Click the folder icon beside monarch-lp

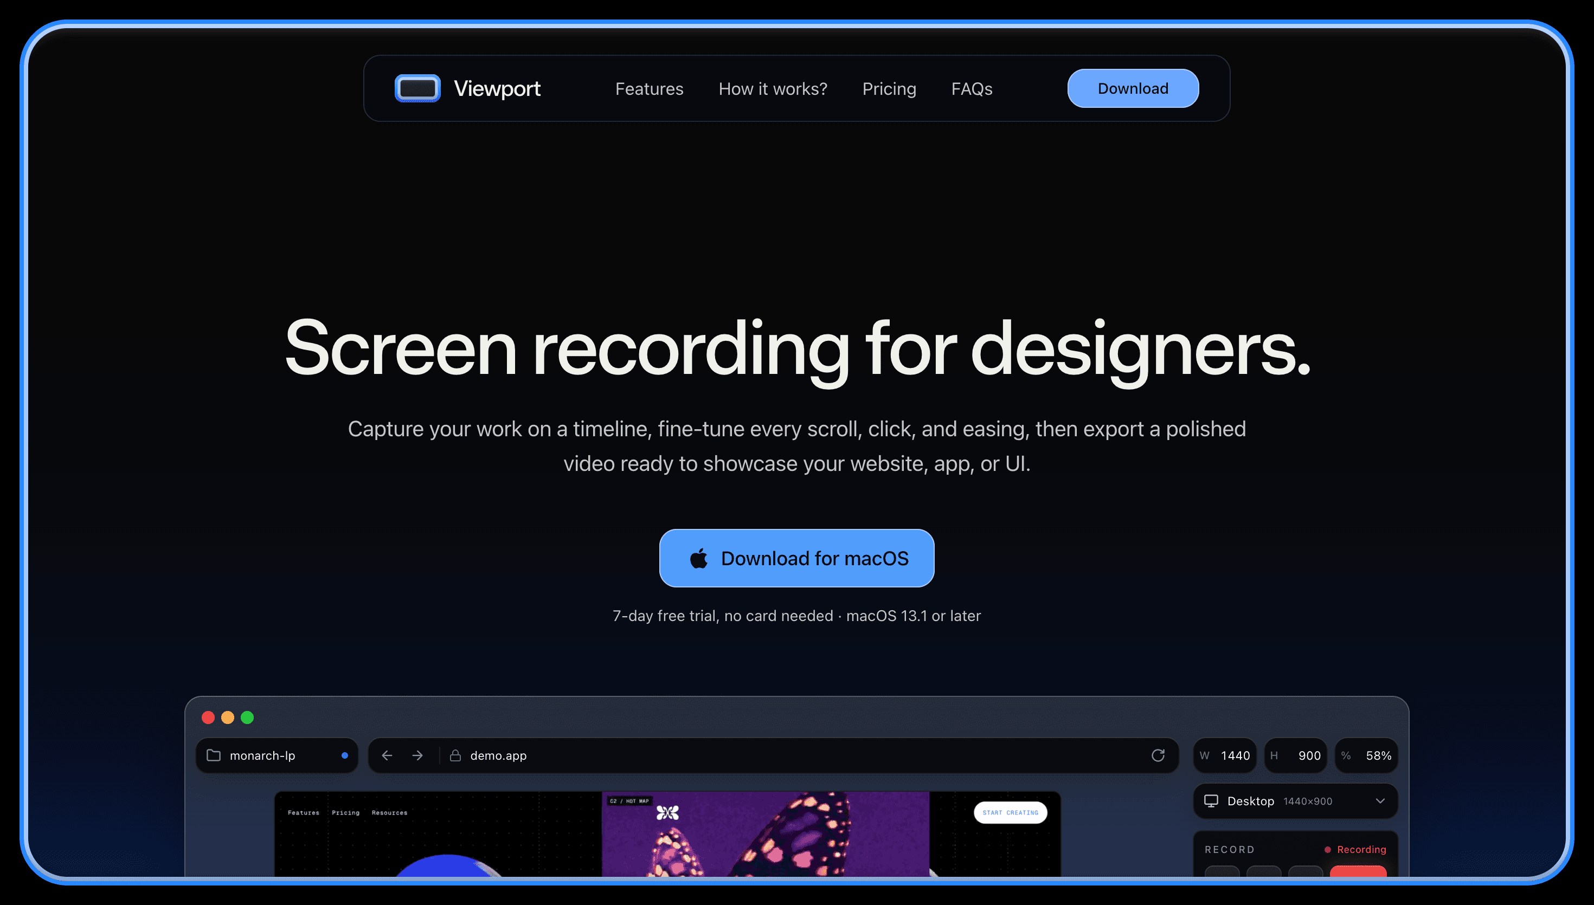[x=213, y=755]
